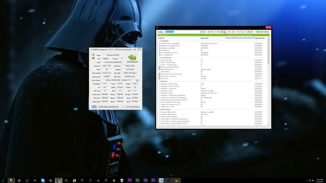Screen dimensions: 326x183
Task: Select the Vertical Sync row
Action: (212, 78)
